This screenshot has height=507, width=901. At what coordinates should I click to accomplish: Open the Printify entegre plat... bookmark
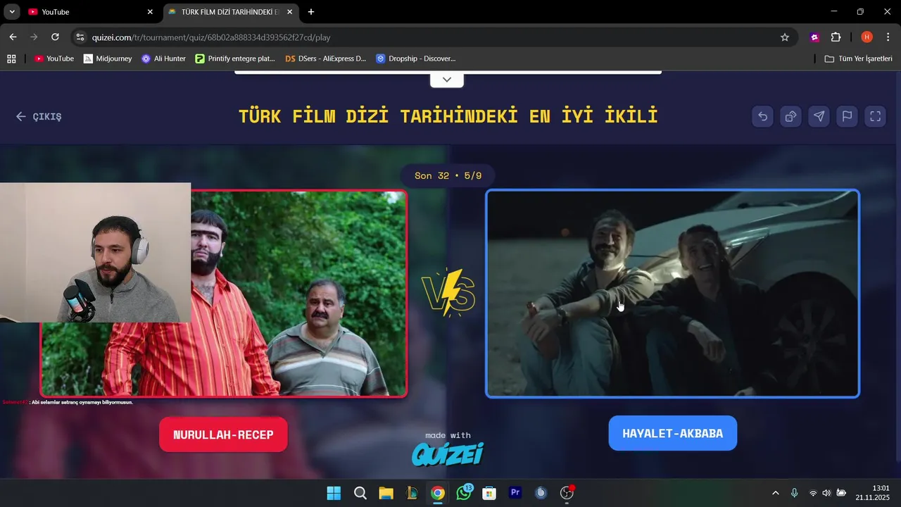(x=235, y=59)
